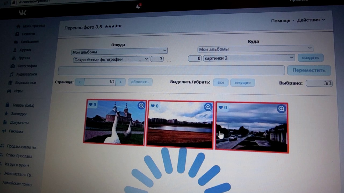344x193 pixels.
Task: Select all with 'все' button
Action: point(221,83)
